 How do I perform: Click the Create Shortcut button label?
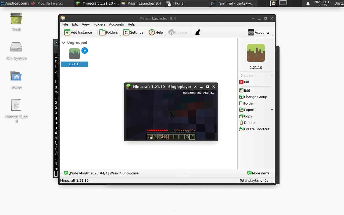[x=257, y=129]
